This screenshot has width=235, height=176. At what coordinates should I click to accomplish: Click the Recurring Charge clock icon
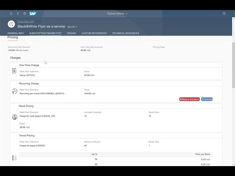click(x=15, y=91)
